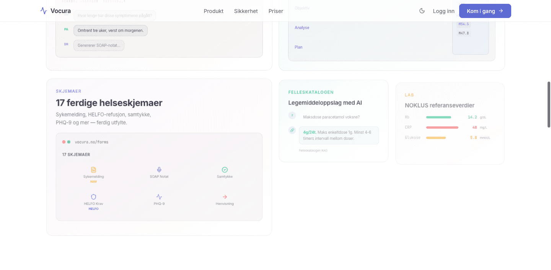The width and height of the screenshot is (551, 270).
Task: Toggle dark mode with the moon icon
Action: click(422, 11)
